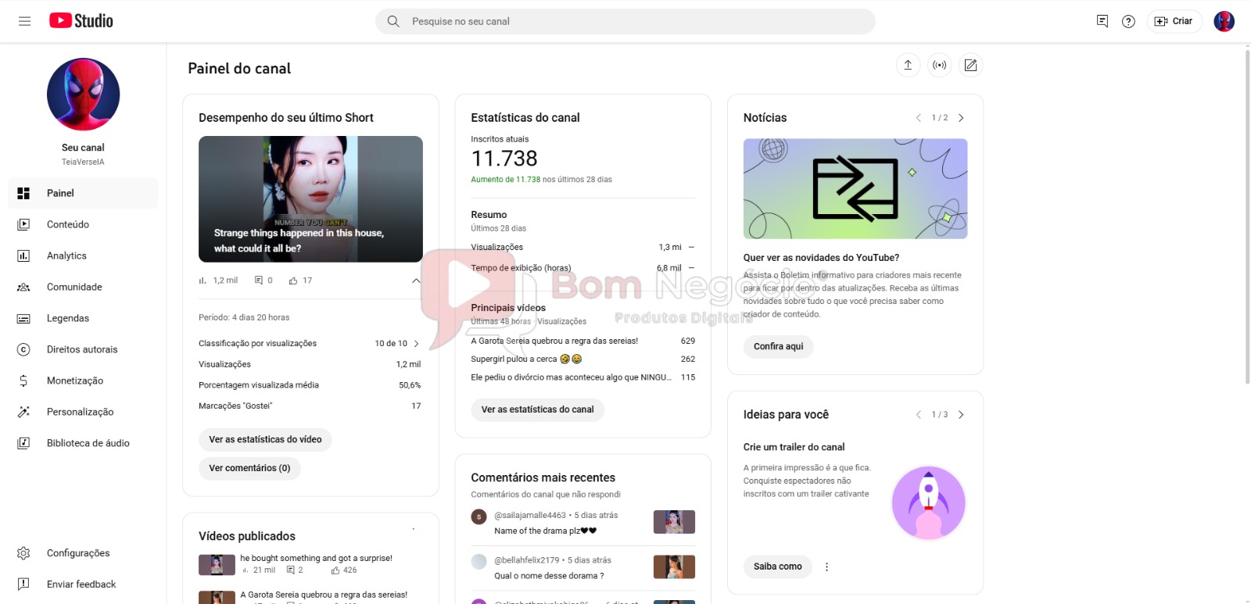Click 'Ele pediu o divórcio' video row
This screenshot has height=604, width=1251.
582,377
